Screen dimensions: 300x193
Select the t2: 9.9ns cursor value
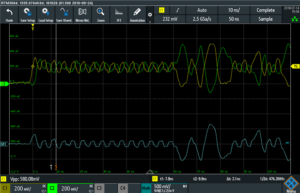pyautogui.click(x=200, y=179)
